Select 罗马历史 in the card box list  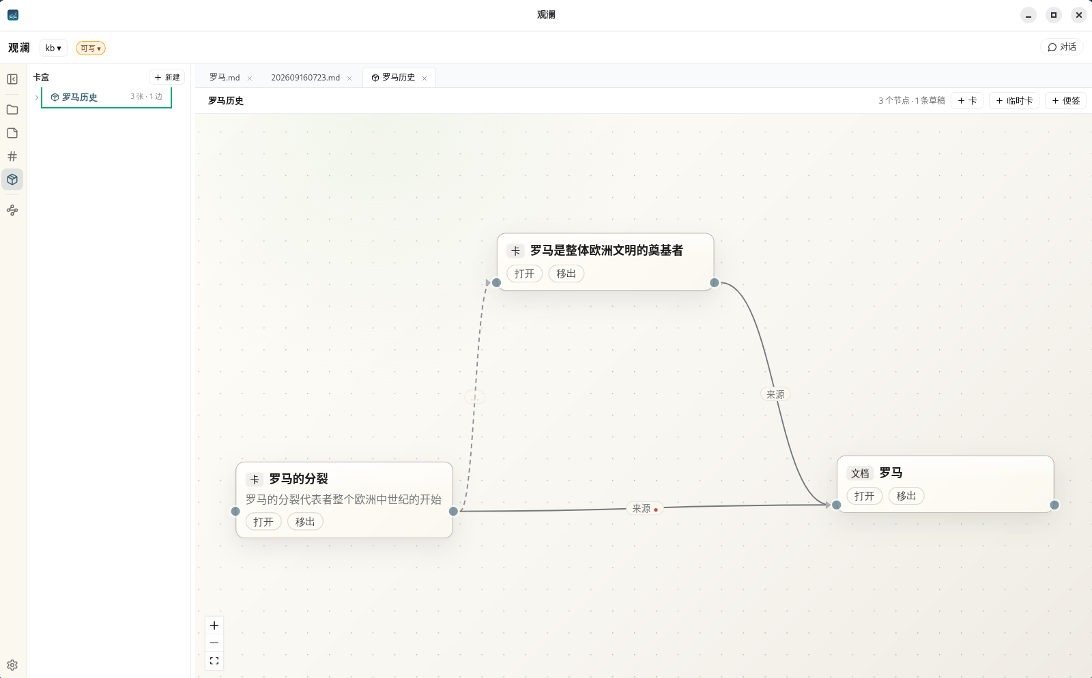tap(106, 98)
